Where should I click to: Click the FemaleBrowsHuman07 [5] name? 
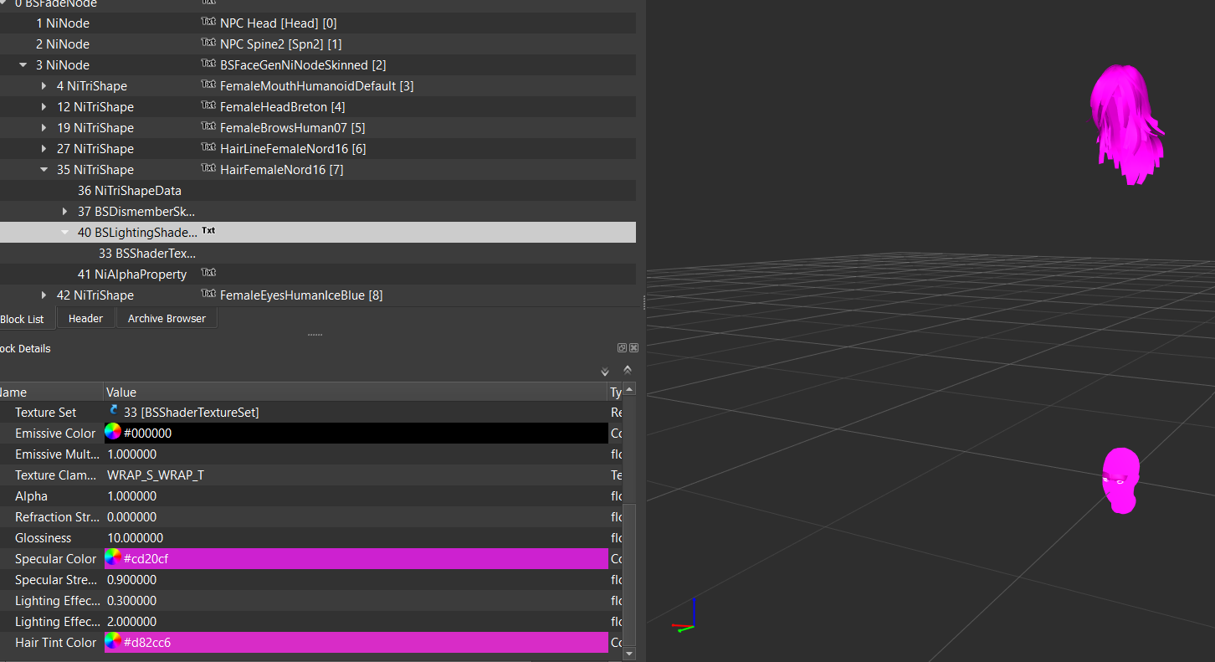click(292, 127)
